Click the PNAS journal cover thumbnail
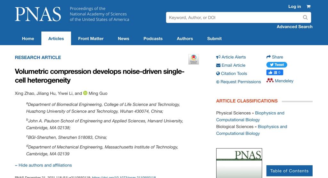This screenshot has height=178, width=328. point(239,163)
